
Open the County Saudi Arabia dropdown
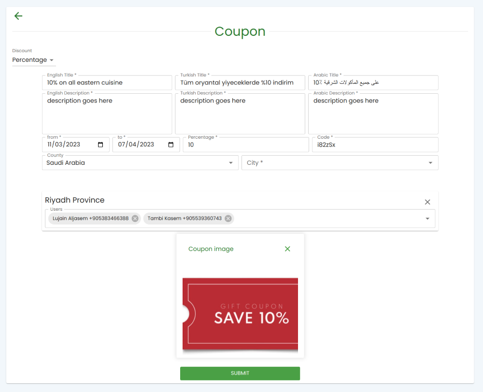pos(140,163)
